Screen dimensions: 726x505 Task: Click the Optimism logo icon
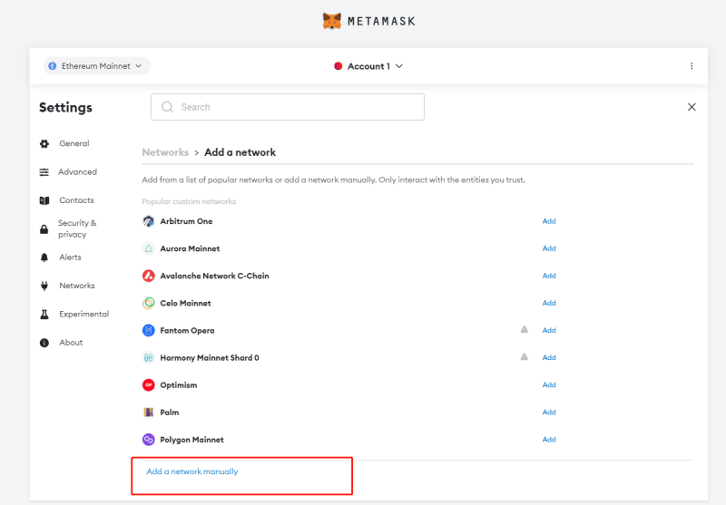pos(148,384)
